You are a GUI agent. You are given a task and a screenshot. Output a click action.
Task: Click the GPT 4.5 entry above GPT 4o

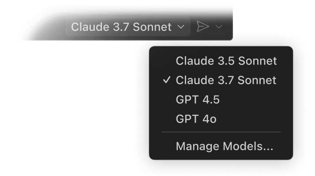click(x=198, y=99)
